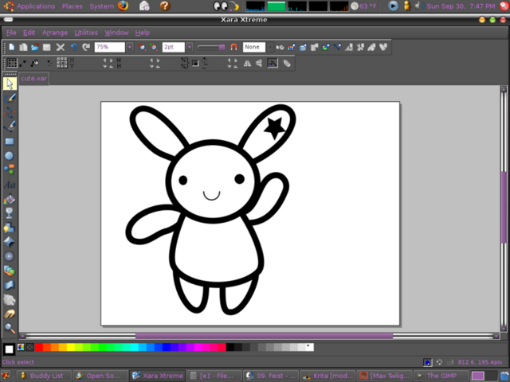The height and width of the screenshot is (382, 510).
Task: Switch to The GIMP taskbar button
Action: [x=441, y=376]
